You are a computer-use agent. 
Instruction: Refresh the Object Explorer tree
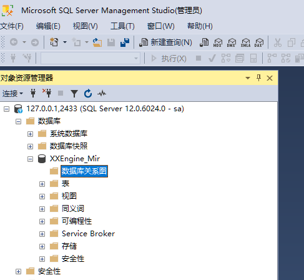coord(88,93)
